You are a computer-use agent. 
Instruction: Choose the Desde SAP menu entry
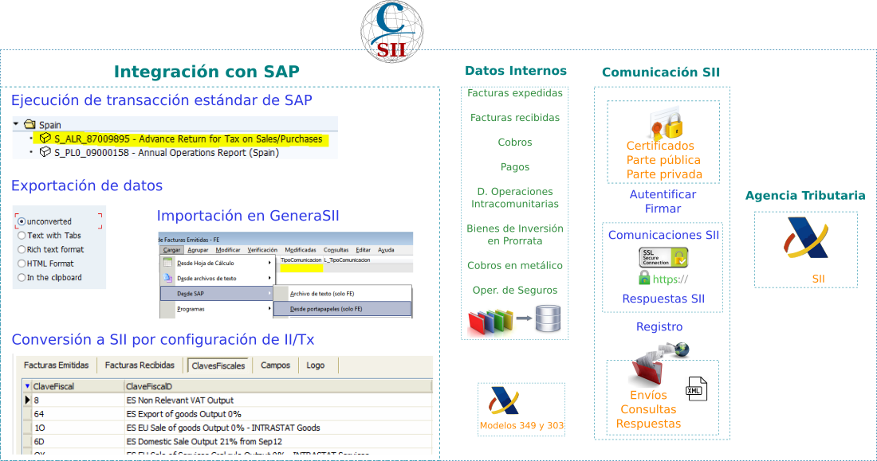pyautogui.click(x=216, y=293)
